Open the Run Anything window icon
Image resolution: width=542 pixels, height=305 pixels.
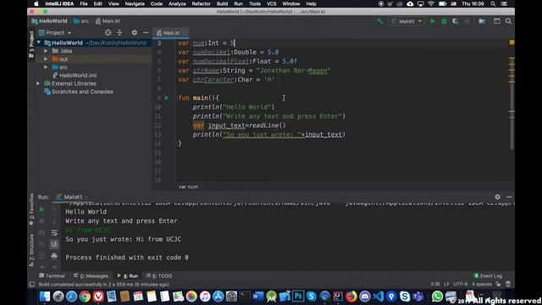click(x=497, y=21)
